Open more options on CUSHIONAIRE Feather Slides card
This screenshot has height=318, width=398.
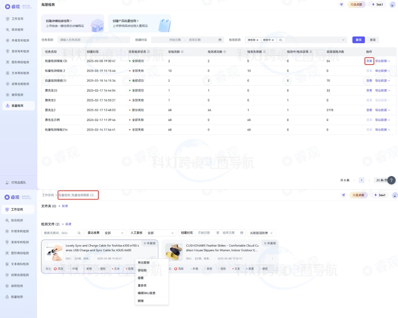pyautogui.click(x=272, y=259)
